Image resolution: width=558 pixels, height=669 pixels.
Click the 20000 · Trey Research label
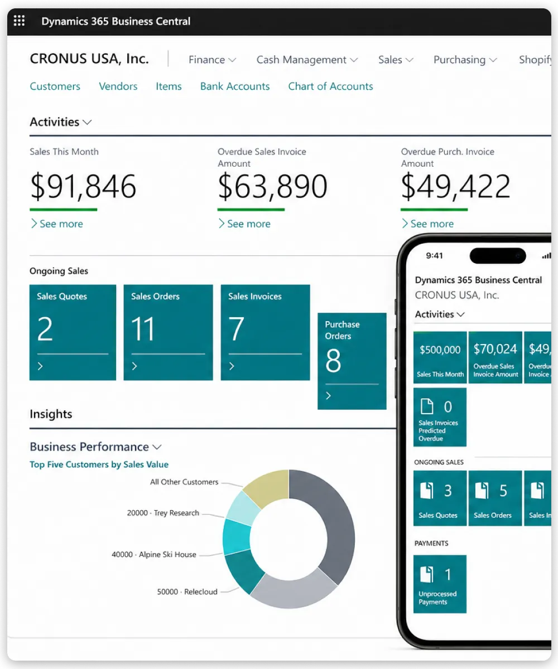coord(163,513)
